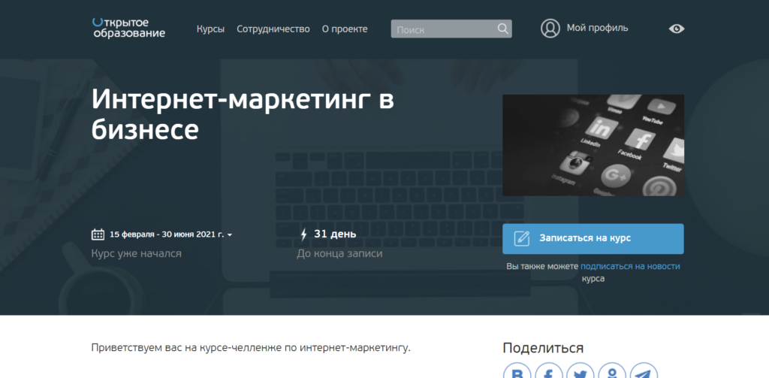769x378 pixels.
Task: Click the подписаться на новости link
Action: (x=630, y=266)
